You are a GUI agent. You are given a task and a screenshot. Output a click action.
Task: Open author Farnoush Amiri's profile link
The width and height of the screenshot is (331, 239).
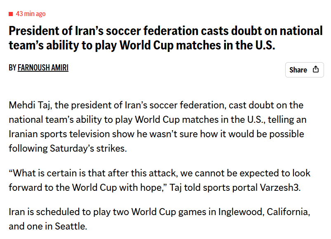(43, 68)
